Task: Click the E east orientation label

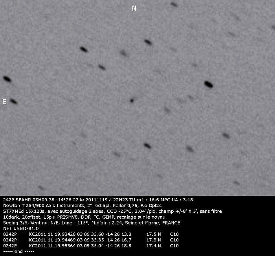Action: 4,102
